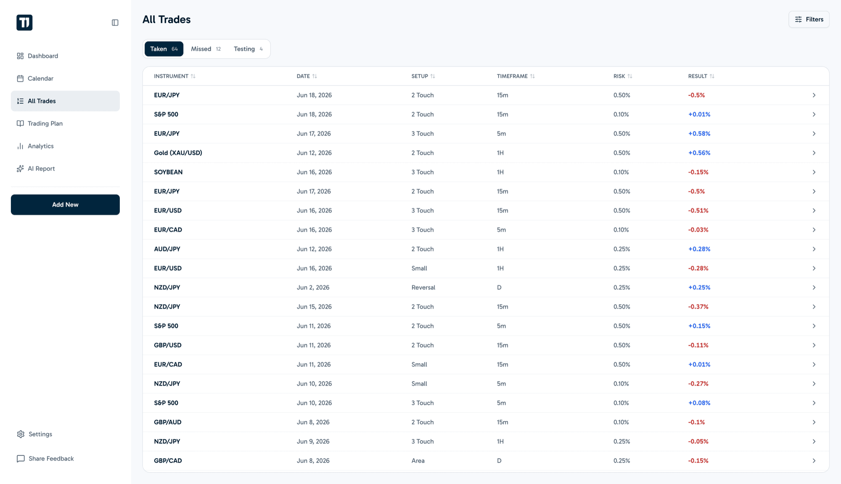The image size is (841, 484).
Task: Click the +0.56% result value
Action: click(699, 153)
